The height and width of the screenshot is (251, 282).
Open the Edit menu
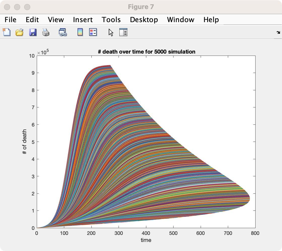pos(32,20)
